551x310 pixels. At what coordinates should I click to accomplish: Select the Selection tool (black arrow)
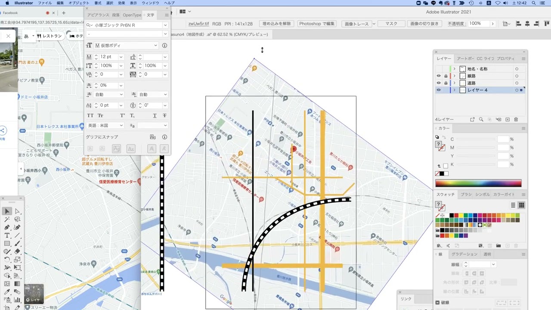(x=7, y=211)
